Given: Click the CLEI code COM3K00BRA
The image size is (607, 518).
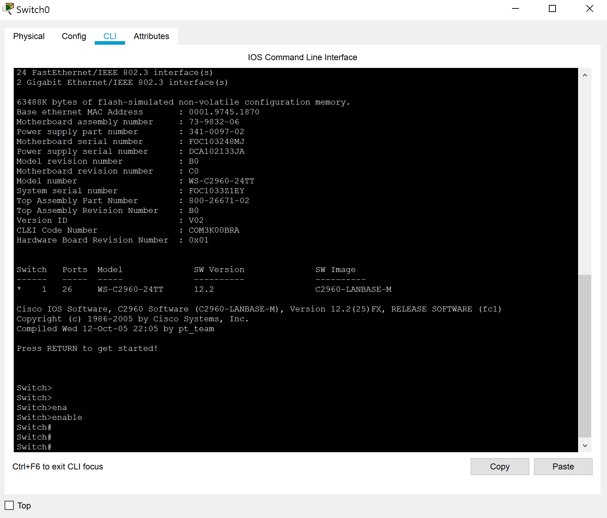Looking at the screenshot, I should coord(214,230).
